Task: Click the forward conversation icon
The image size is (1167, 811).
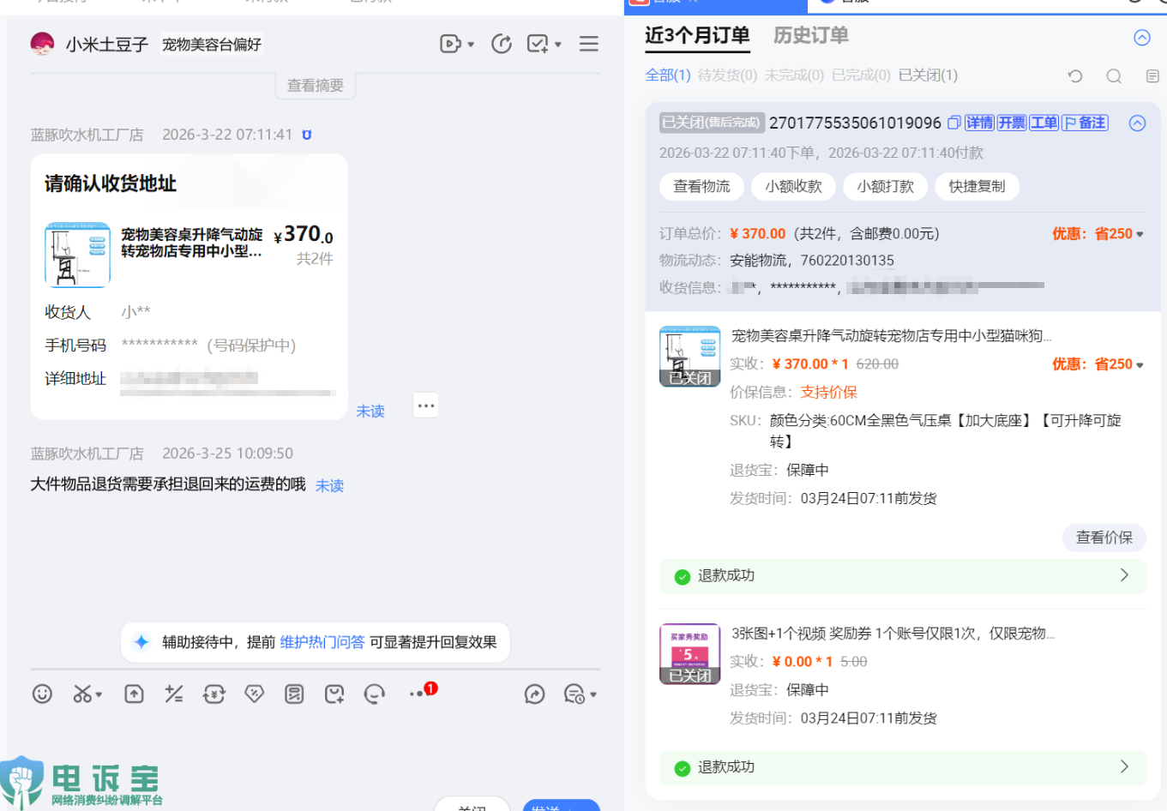Action: tap(534, 694)
